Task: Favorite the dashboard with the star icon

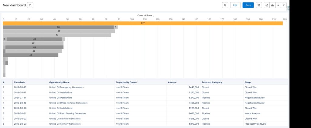Action: pyautogui.click(x=278, y=5)
